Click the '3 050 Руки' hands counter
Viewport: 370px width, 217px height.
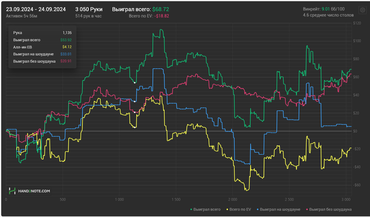coord(89,10)
